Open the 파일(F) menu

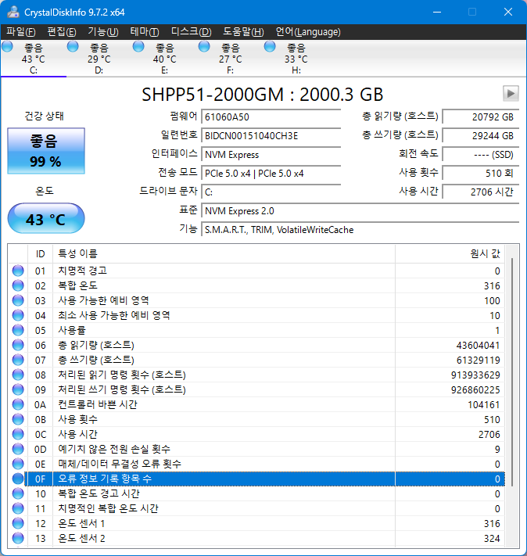point(21,32)
